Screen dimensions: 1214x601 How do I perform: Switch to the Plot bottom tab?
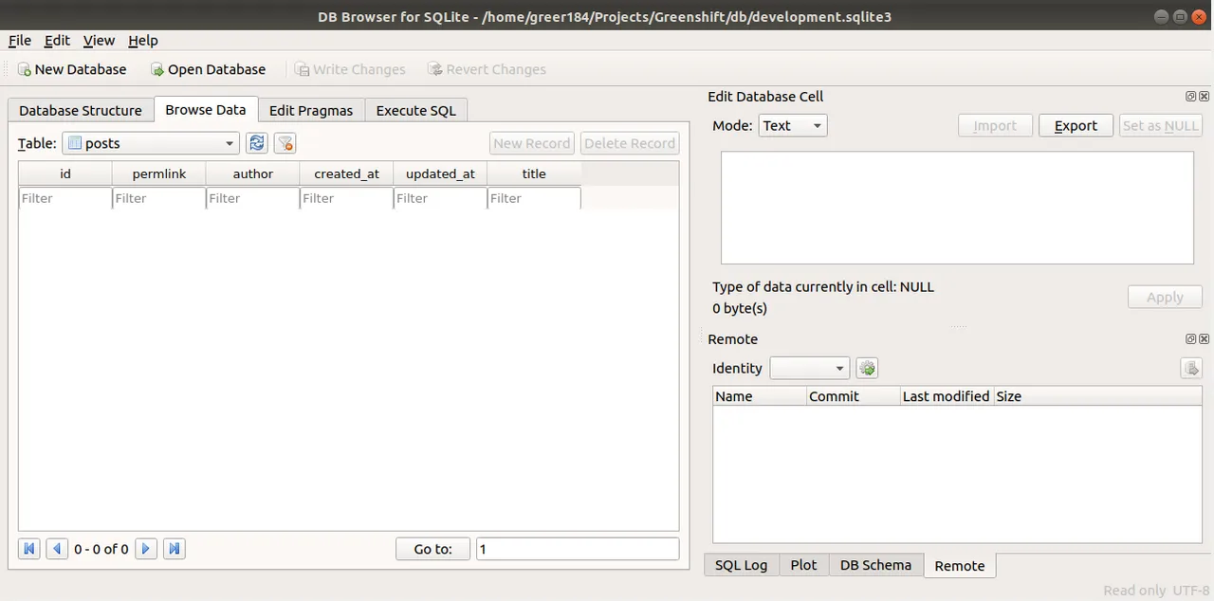click(x=804, y=565)
